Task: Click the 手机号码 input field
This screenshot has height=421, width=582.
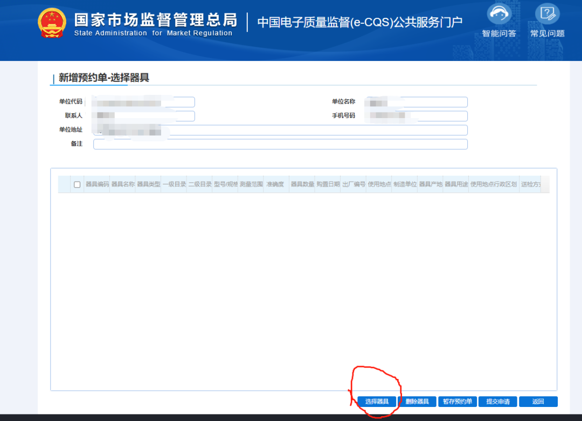Action: (416, 116)
